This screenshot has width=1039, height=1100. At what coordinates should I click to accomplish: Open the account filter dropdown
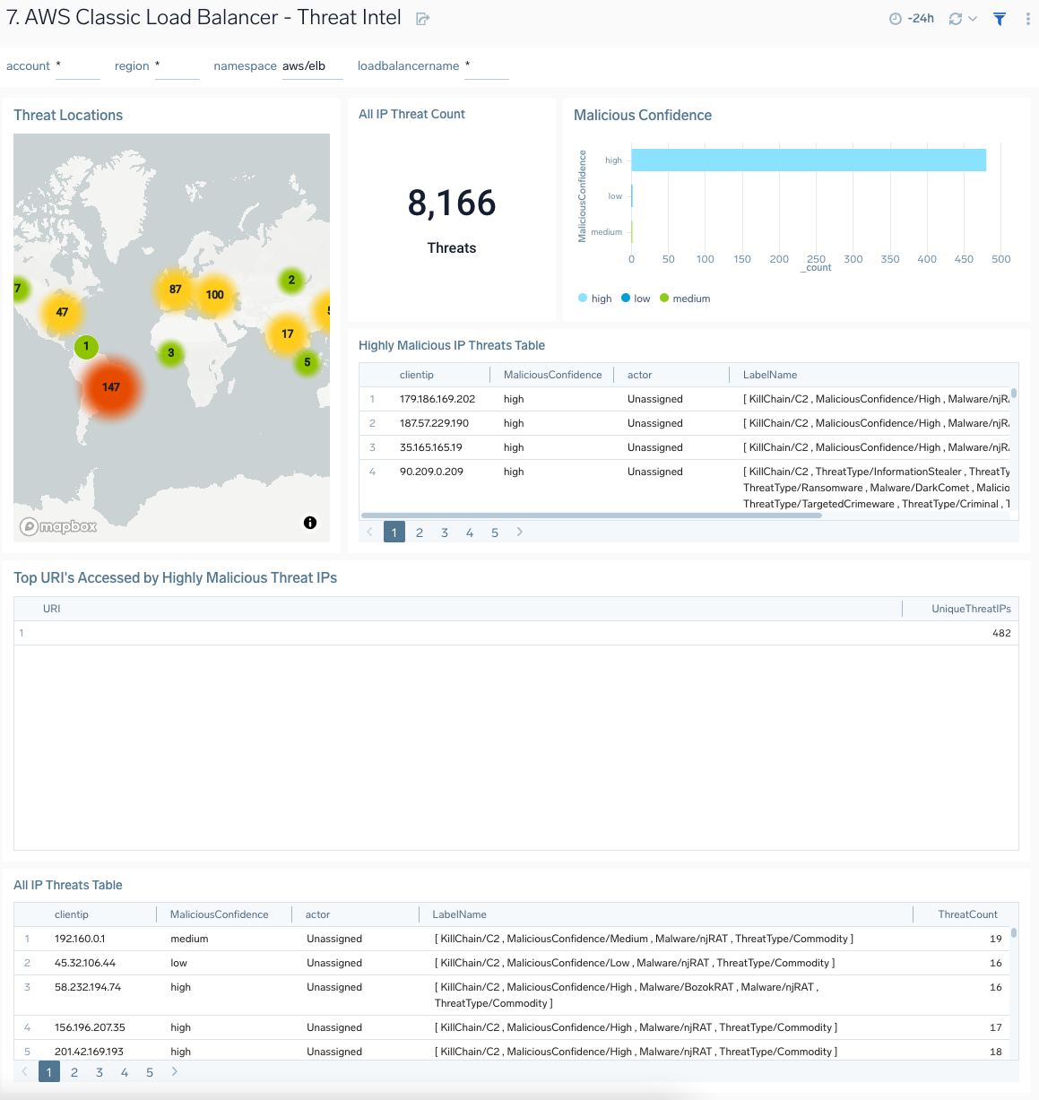[77, 65]
